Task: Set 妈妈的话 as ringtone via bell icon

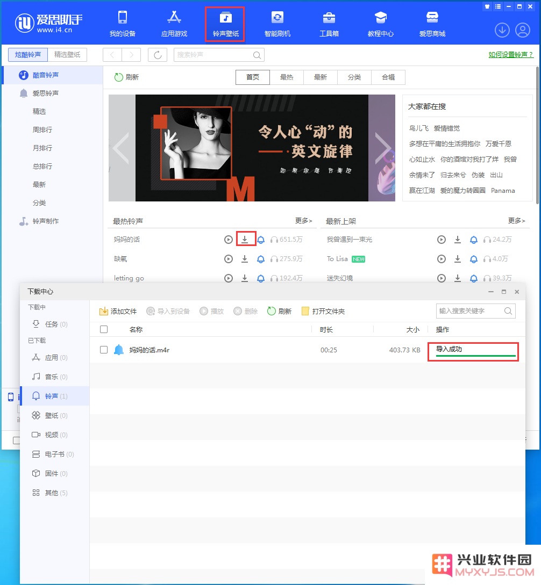Action: tap(261, 240)
